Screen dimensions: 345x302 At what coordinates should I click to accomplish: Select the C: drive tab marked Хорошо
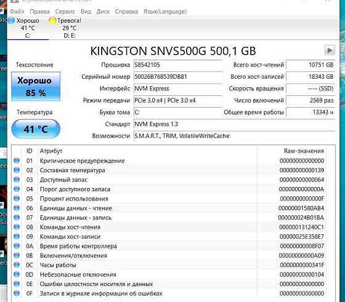tap(28, 28)
